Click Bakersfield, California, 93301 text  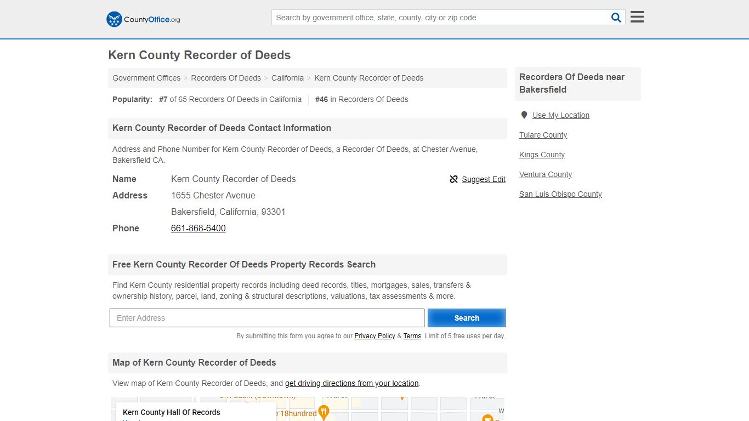228,212
